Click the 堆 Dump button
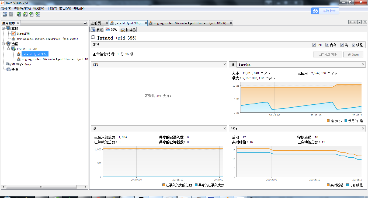The height and width of the screenshot is (198, 368). pos(353,55)
